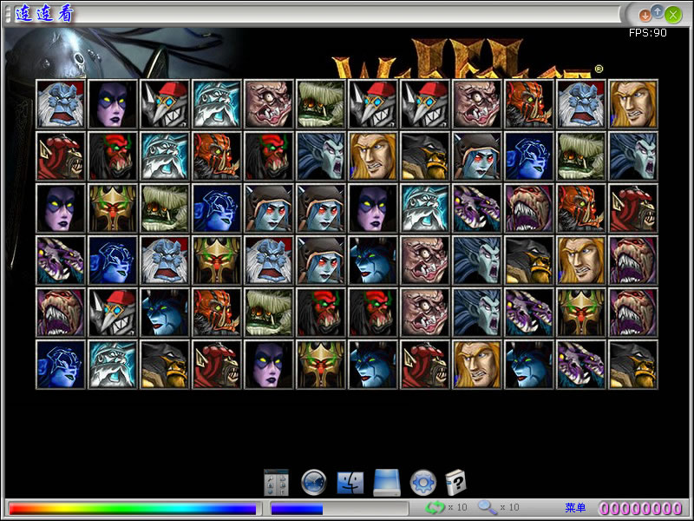
Task: Click the rainbow time remaining bar
Action: (133, 508)
